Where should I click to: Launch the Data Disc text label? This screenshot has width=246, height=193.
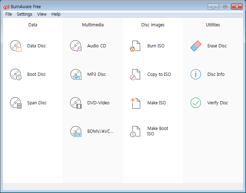click(x=36, y=46)
